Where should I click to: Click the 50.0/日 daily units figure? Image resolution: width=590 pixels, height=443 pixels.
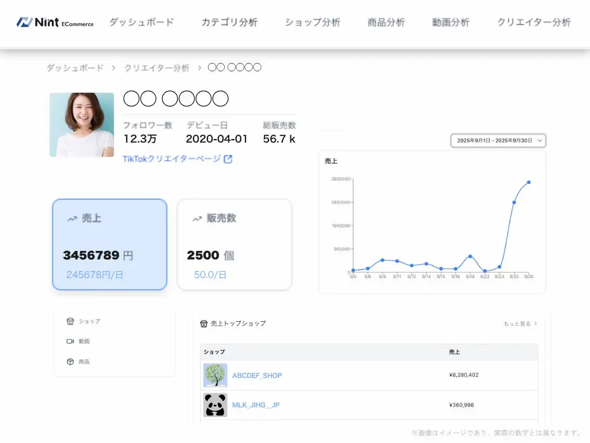[210, 275]
